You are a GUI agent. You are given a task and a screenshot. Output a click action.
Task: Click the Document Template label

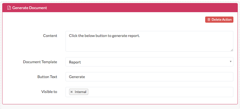tap(40, 62)
